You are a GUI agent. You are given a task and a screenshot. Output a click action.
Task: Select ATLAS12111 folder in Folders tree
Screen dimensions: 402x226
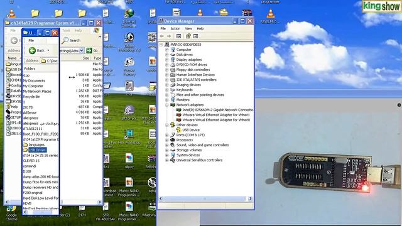(x=33, y=129)
